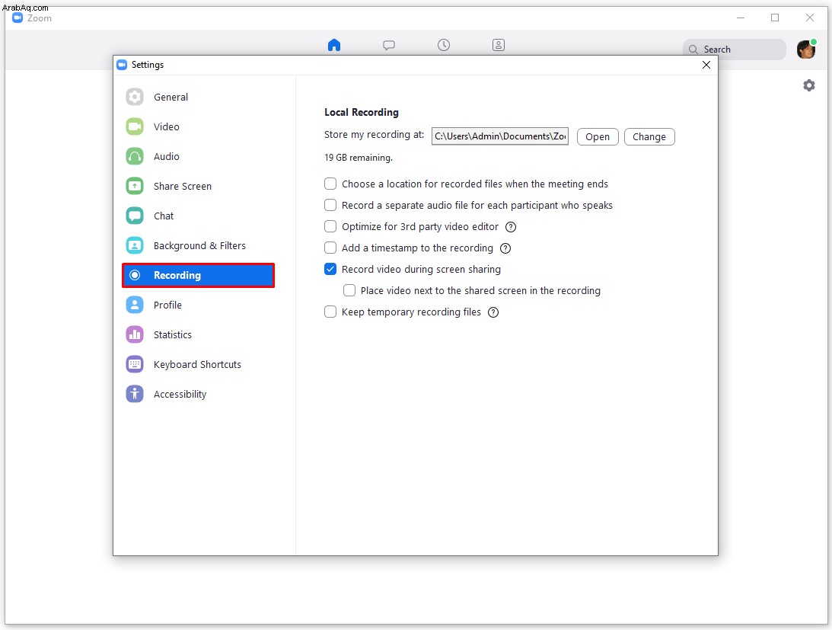832x630 pixels.
Task: Close the Settings dialog
Action: 706,65
